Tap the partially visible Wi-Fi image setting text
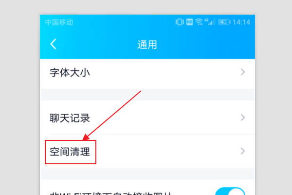The image size is (292, 195). coord(111,194)
